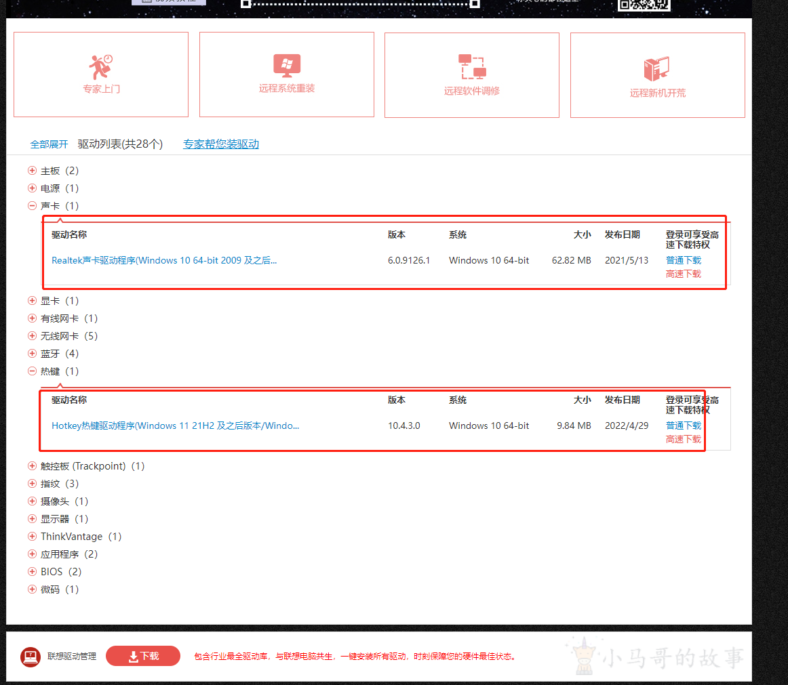Click the 驱动名称 header in the 声卡 table
788x685 pixels.
click(x=69, y=234)
